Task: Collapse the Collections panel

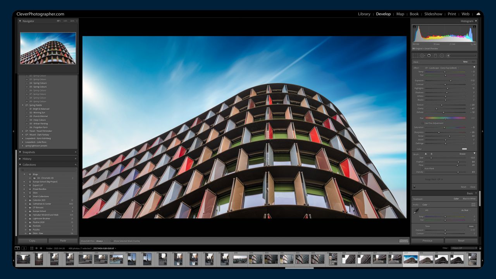Action: pyautogui.click(x=20, y=165)
